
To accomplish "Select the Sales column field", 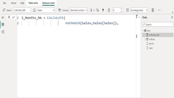I will coord(151,48).
